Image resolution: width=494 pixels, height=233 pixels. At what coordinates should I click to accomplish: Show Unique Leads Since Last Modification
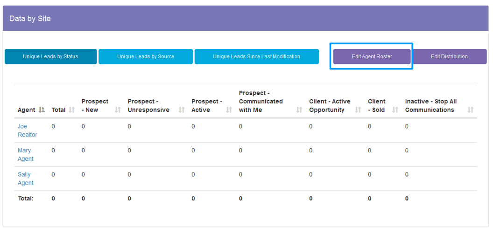256,57
